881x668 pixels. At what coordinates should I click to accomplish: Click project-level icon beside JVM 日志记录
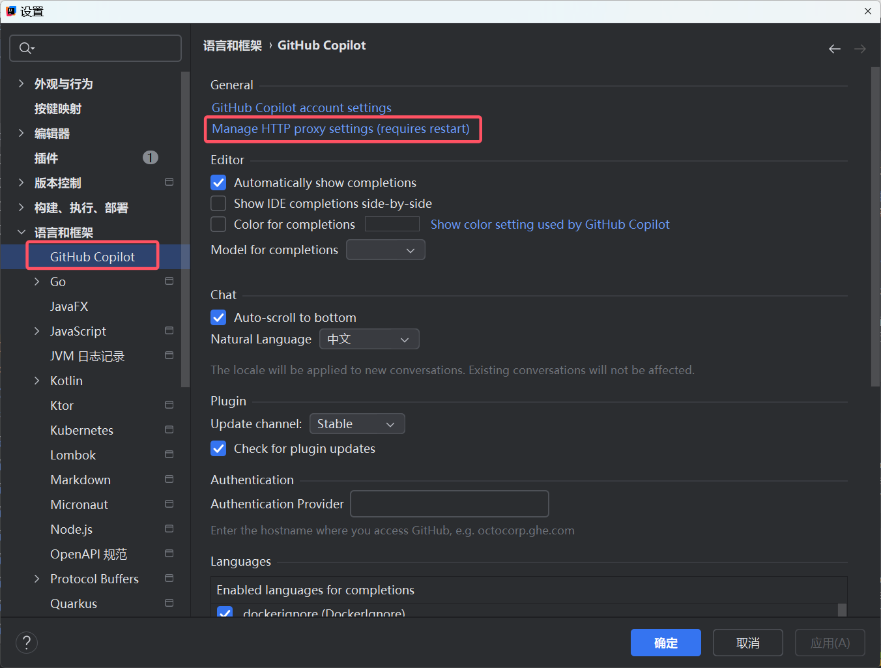[169, 355]
